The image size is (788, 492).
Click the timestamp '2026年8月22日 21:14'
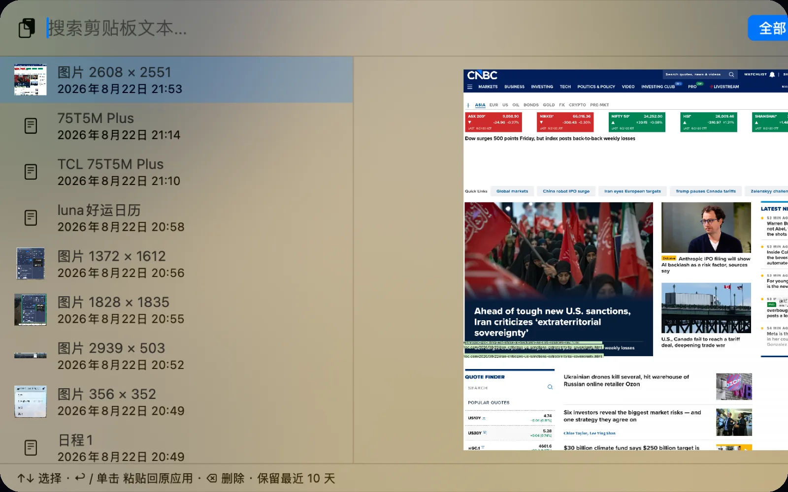click(x=119, y=135)
